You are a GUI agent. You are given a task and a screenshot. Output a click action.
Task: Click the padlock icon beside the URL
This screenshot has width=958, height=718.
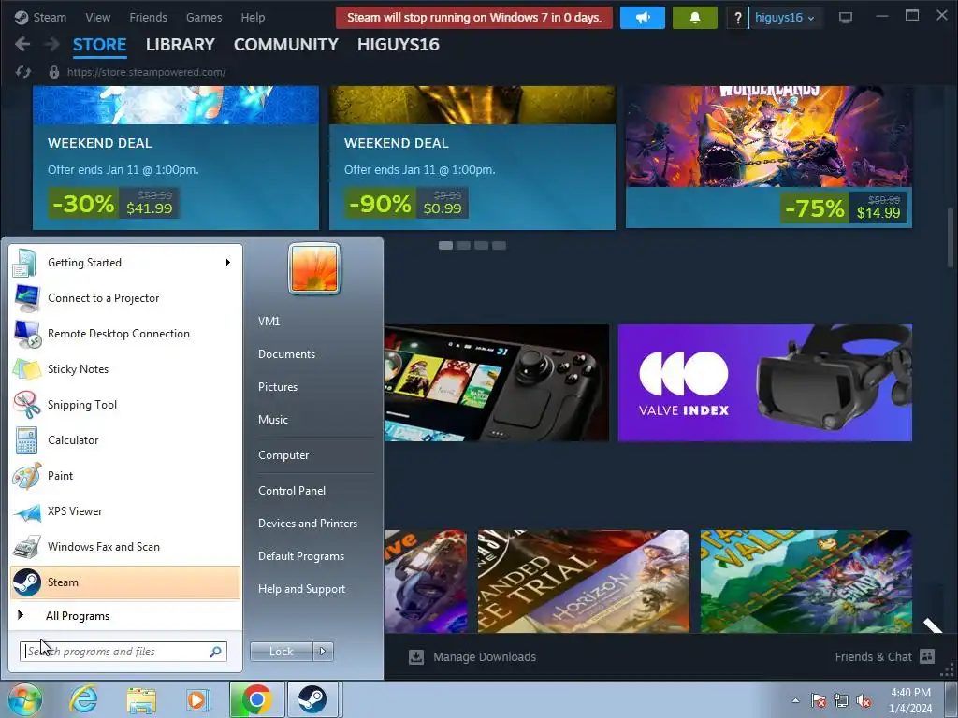click(53, 72)
